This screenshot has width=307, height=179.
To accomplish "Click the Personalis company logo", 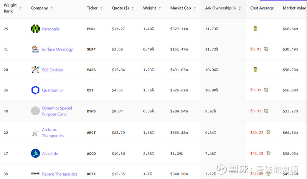I will (x=35, y=29).
